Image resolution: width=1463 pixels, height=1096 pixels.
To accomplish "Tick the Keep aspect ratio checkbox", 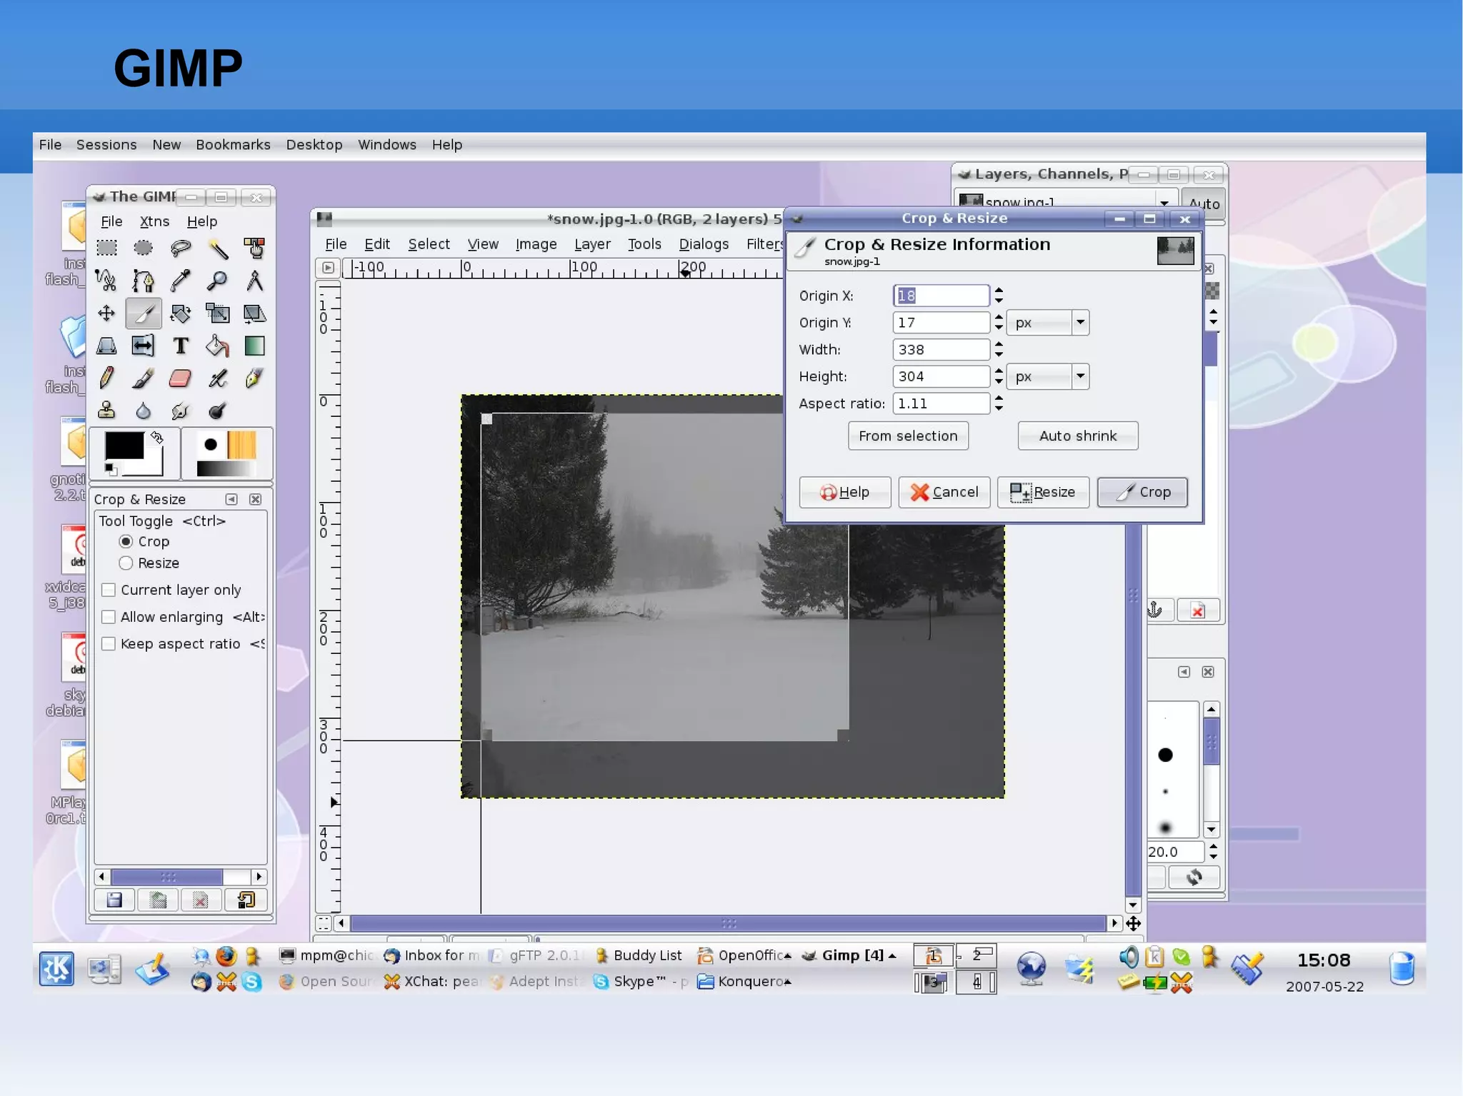I will click(x=109, y=644).
